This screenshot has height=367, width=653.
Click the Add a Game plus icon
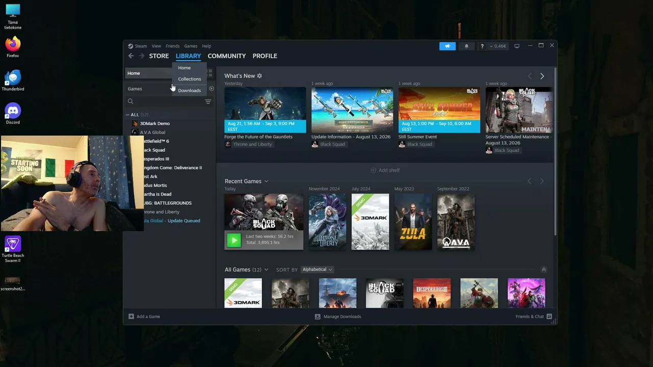131,317
